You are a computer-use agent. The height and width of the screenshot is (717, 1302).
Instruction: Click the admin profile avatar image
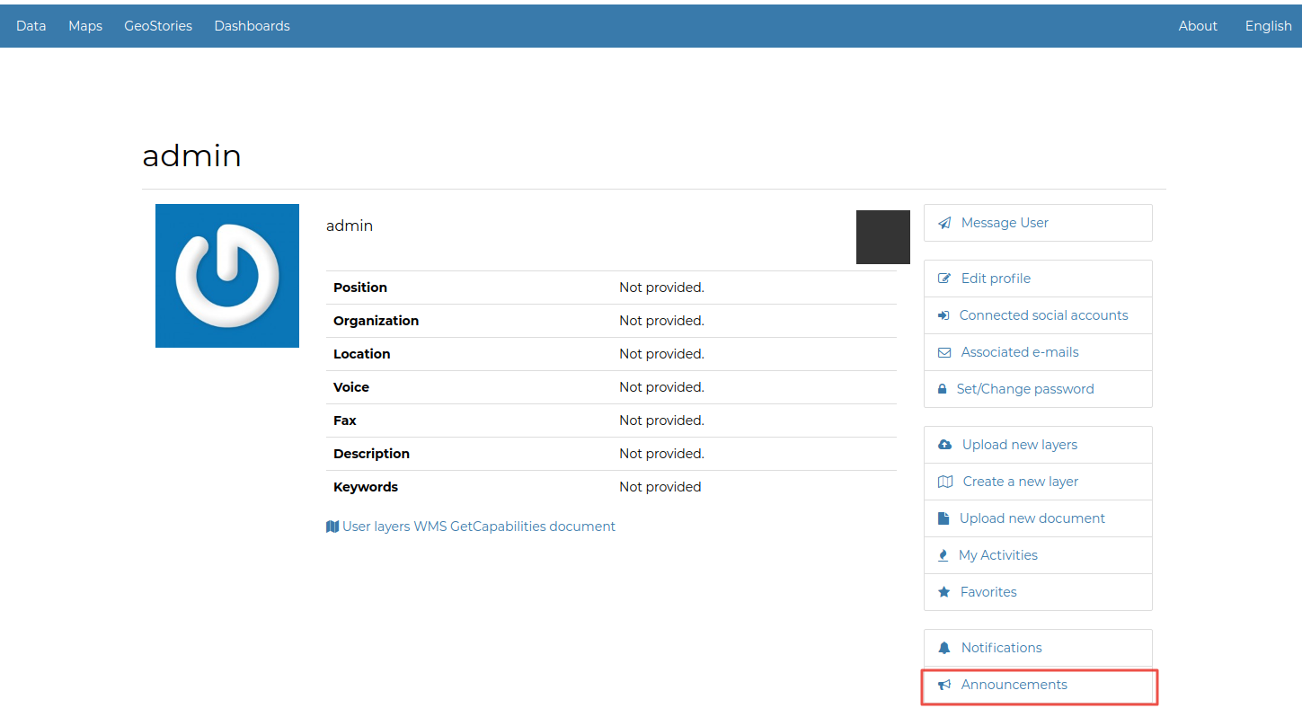coord(227,276)
